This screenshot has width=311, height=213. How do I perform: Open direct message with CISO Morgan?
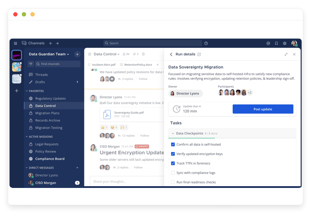[54, 183]
